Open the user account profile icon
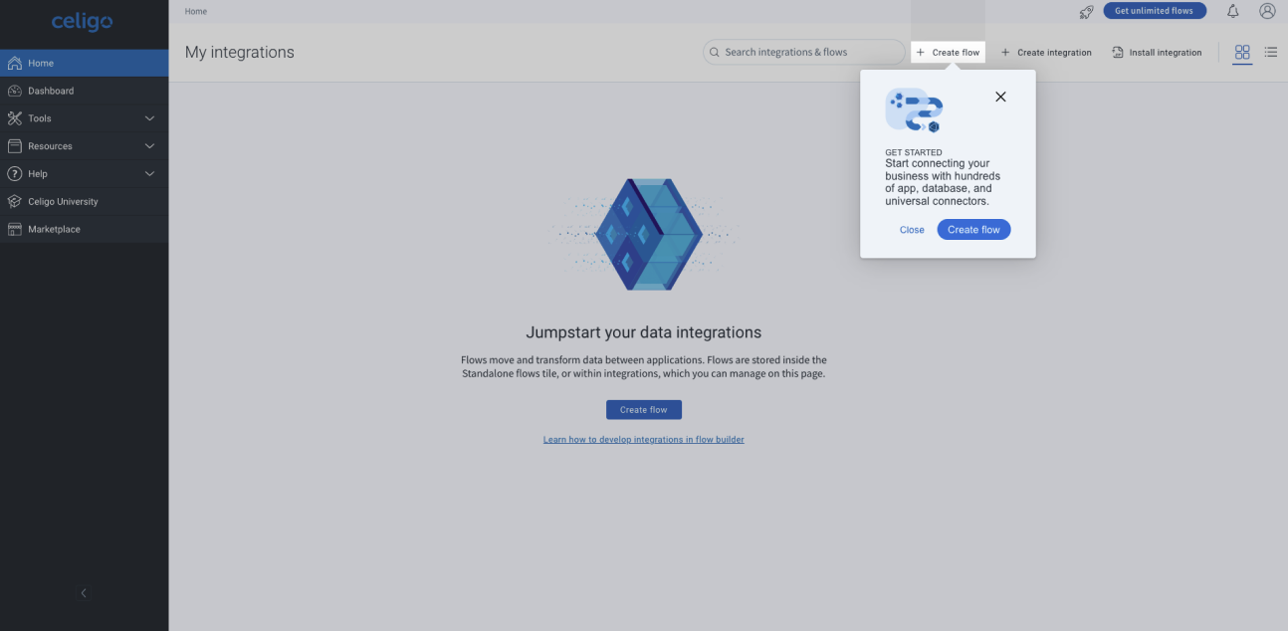 coord(1266,11)
